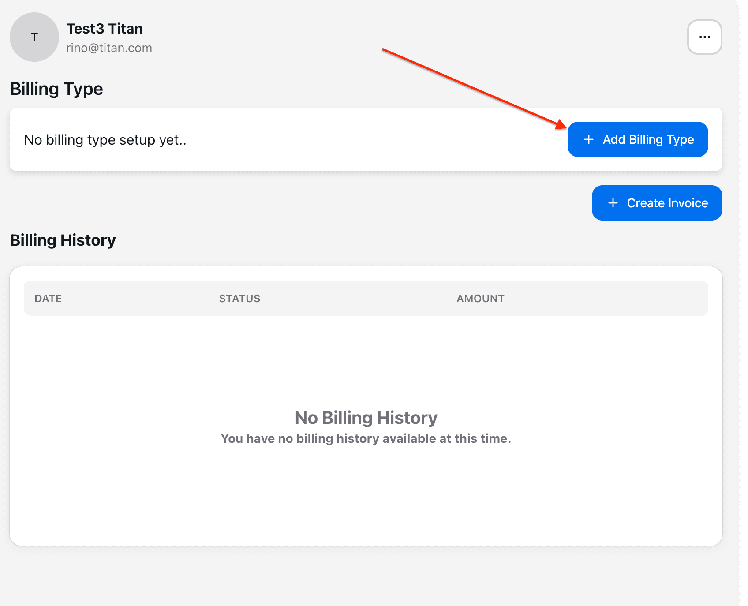The width and height of the screenshot is (748, 606).
Task: Click blank area below the empty-state message
Action: 366,498
